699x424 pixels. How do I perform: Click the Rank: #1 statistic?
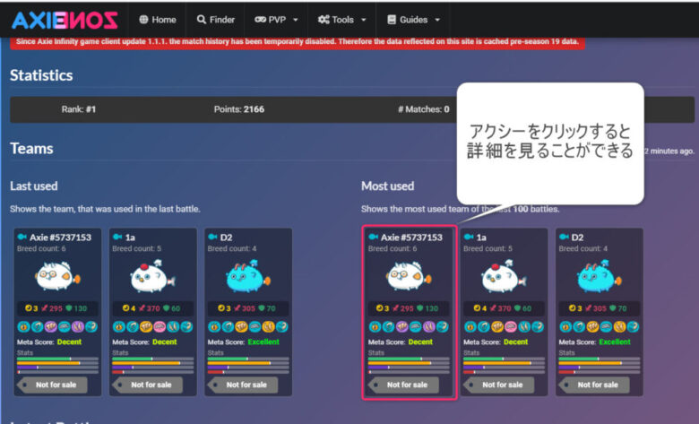79,109
